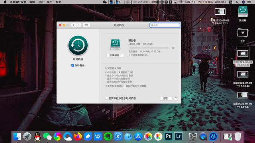The image size is (255, 143).
Task: Click the backup disk drive icon
Action: 115,44
